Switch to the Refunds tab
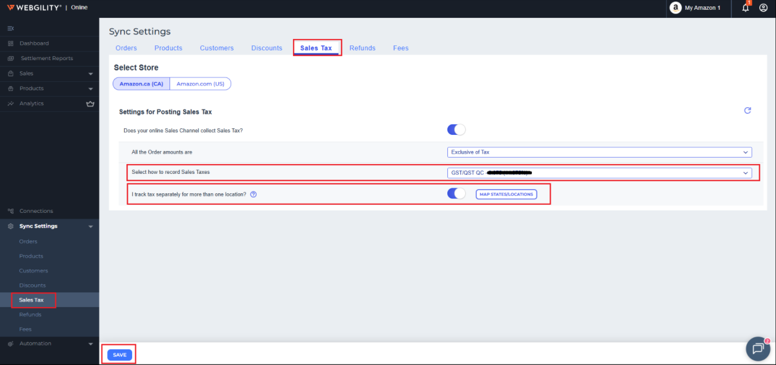The image size is (776, 365). pos(362,48)
